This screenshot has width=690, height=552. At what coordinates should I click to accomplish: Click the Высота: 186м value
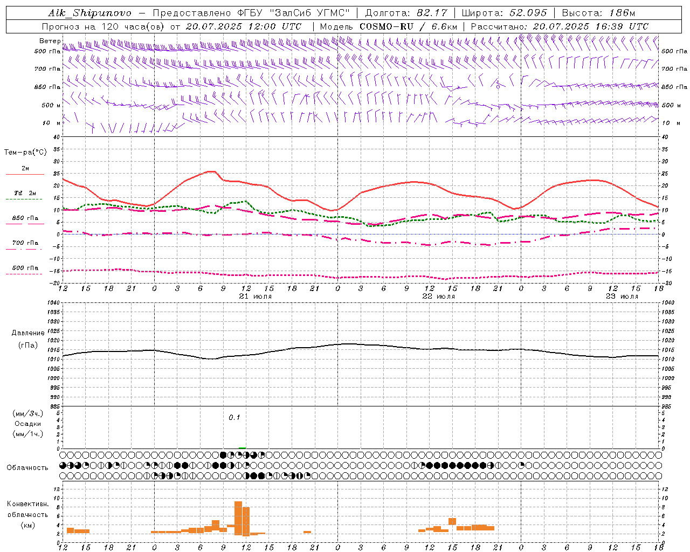(x=598, y=13)
